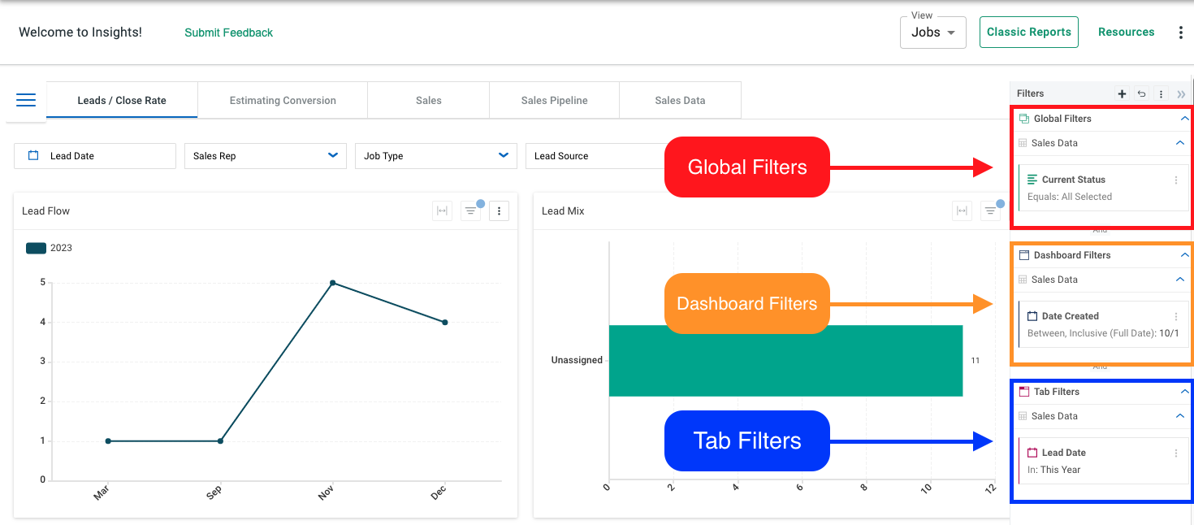The width and height of the screenshot is (1194, 525).
Task: Click Lead Date card calendar icon
Action: [1032, 453]
